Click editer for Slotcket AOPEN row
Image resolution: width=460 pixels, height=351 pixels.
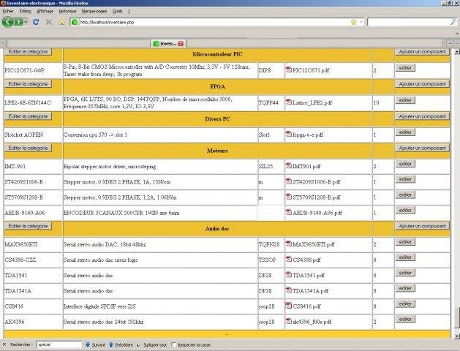coord(405,132)
